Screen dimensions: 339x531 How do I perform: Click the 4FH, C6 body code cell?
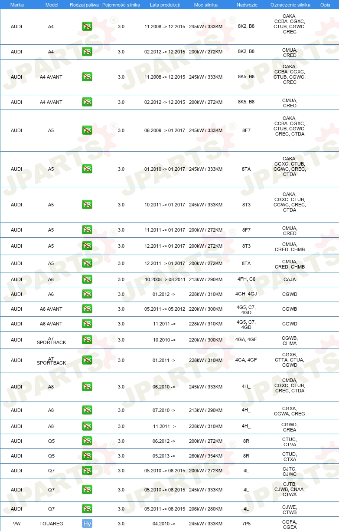tap(246, 279)
